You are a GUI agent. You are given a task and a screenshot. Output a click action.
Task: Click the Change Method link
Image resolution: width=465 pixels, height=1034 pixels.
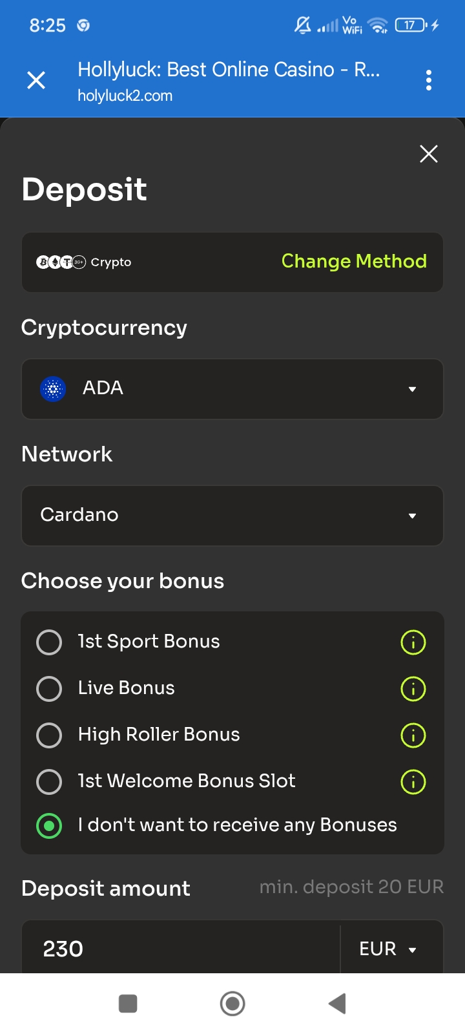[x=354, y=261]
